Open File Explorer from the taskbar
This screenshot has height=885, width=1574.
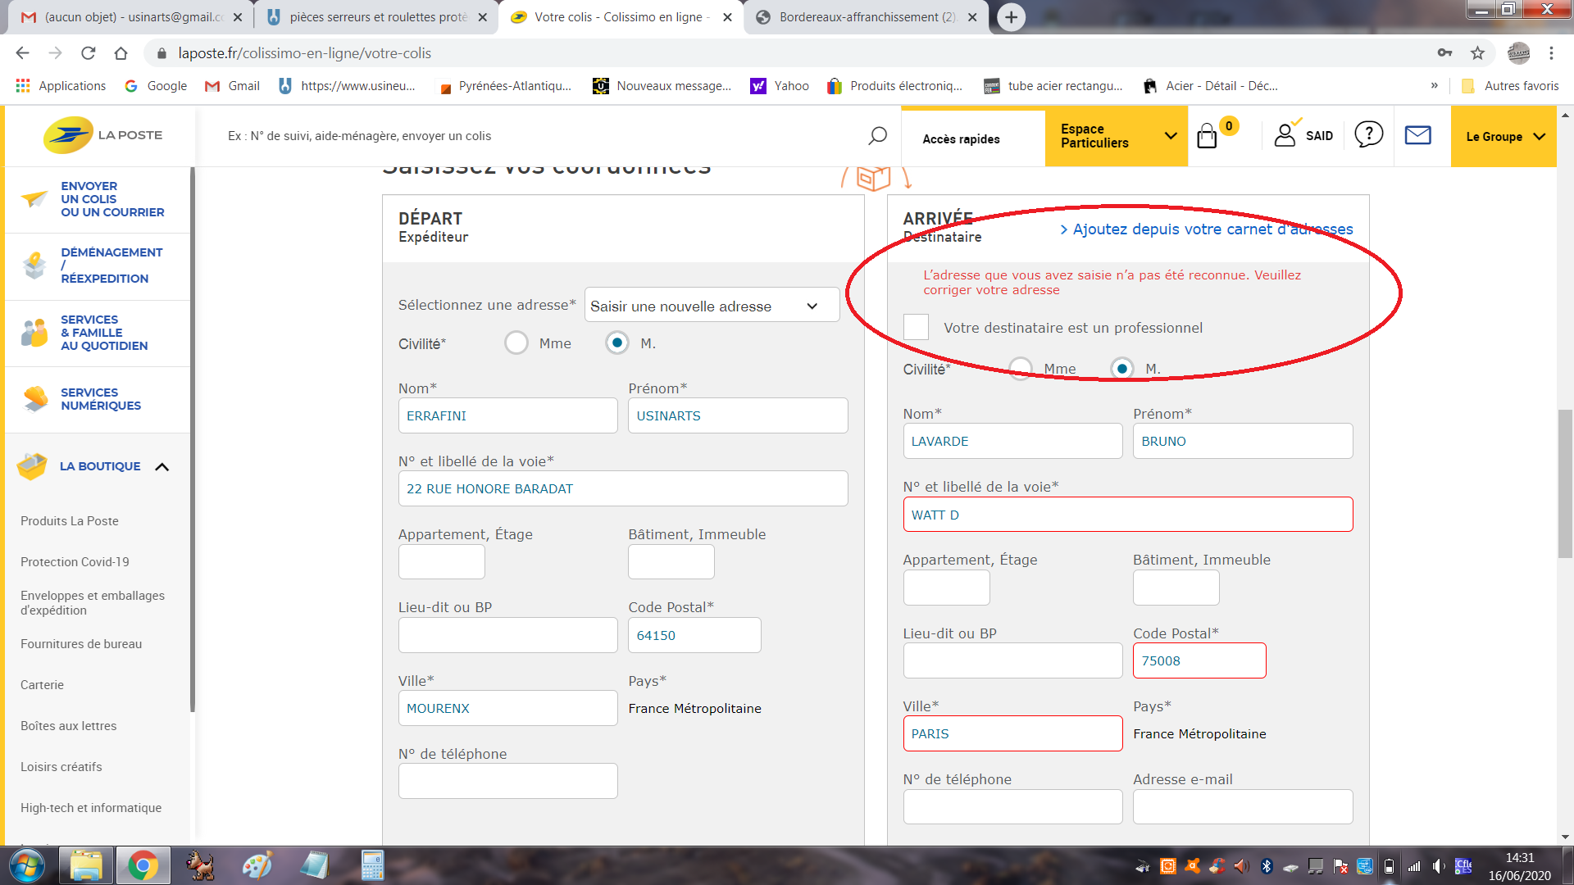pyautogui.click(x=85, y=866)
